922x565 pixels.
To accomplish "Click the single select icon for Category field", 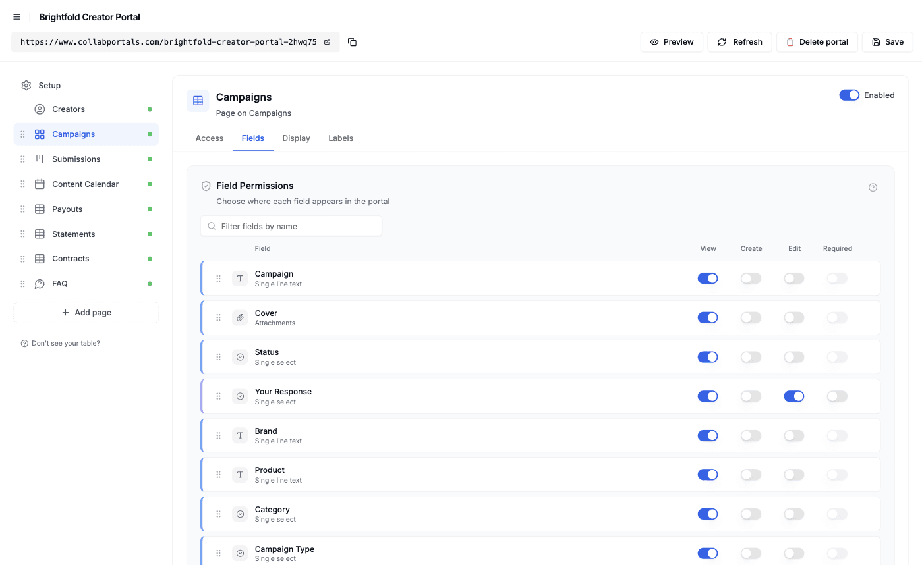I will [240, 514].
